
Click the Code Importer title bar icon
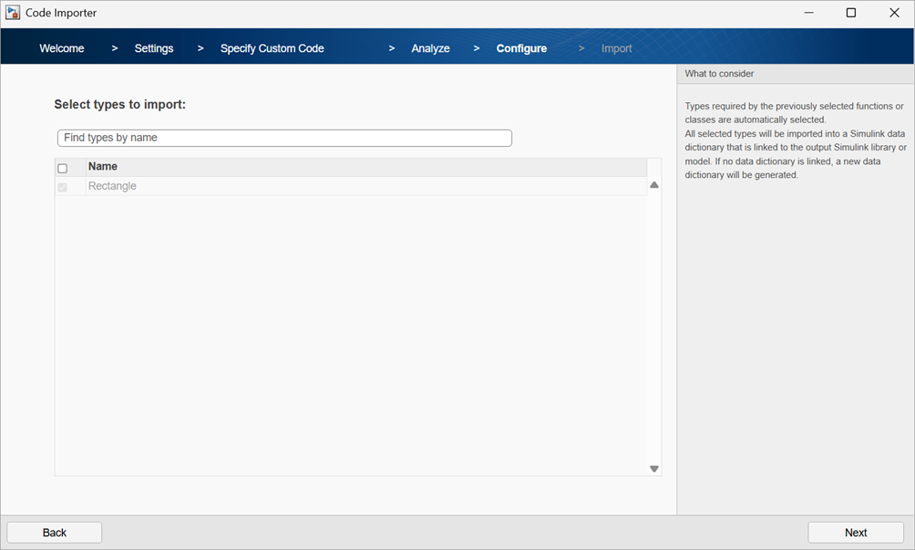(x=12, y=12)
